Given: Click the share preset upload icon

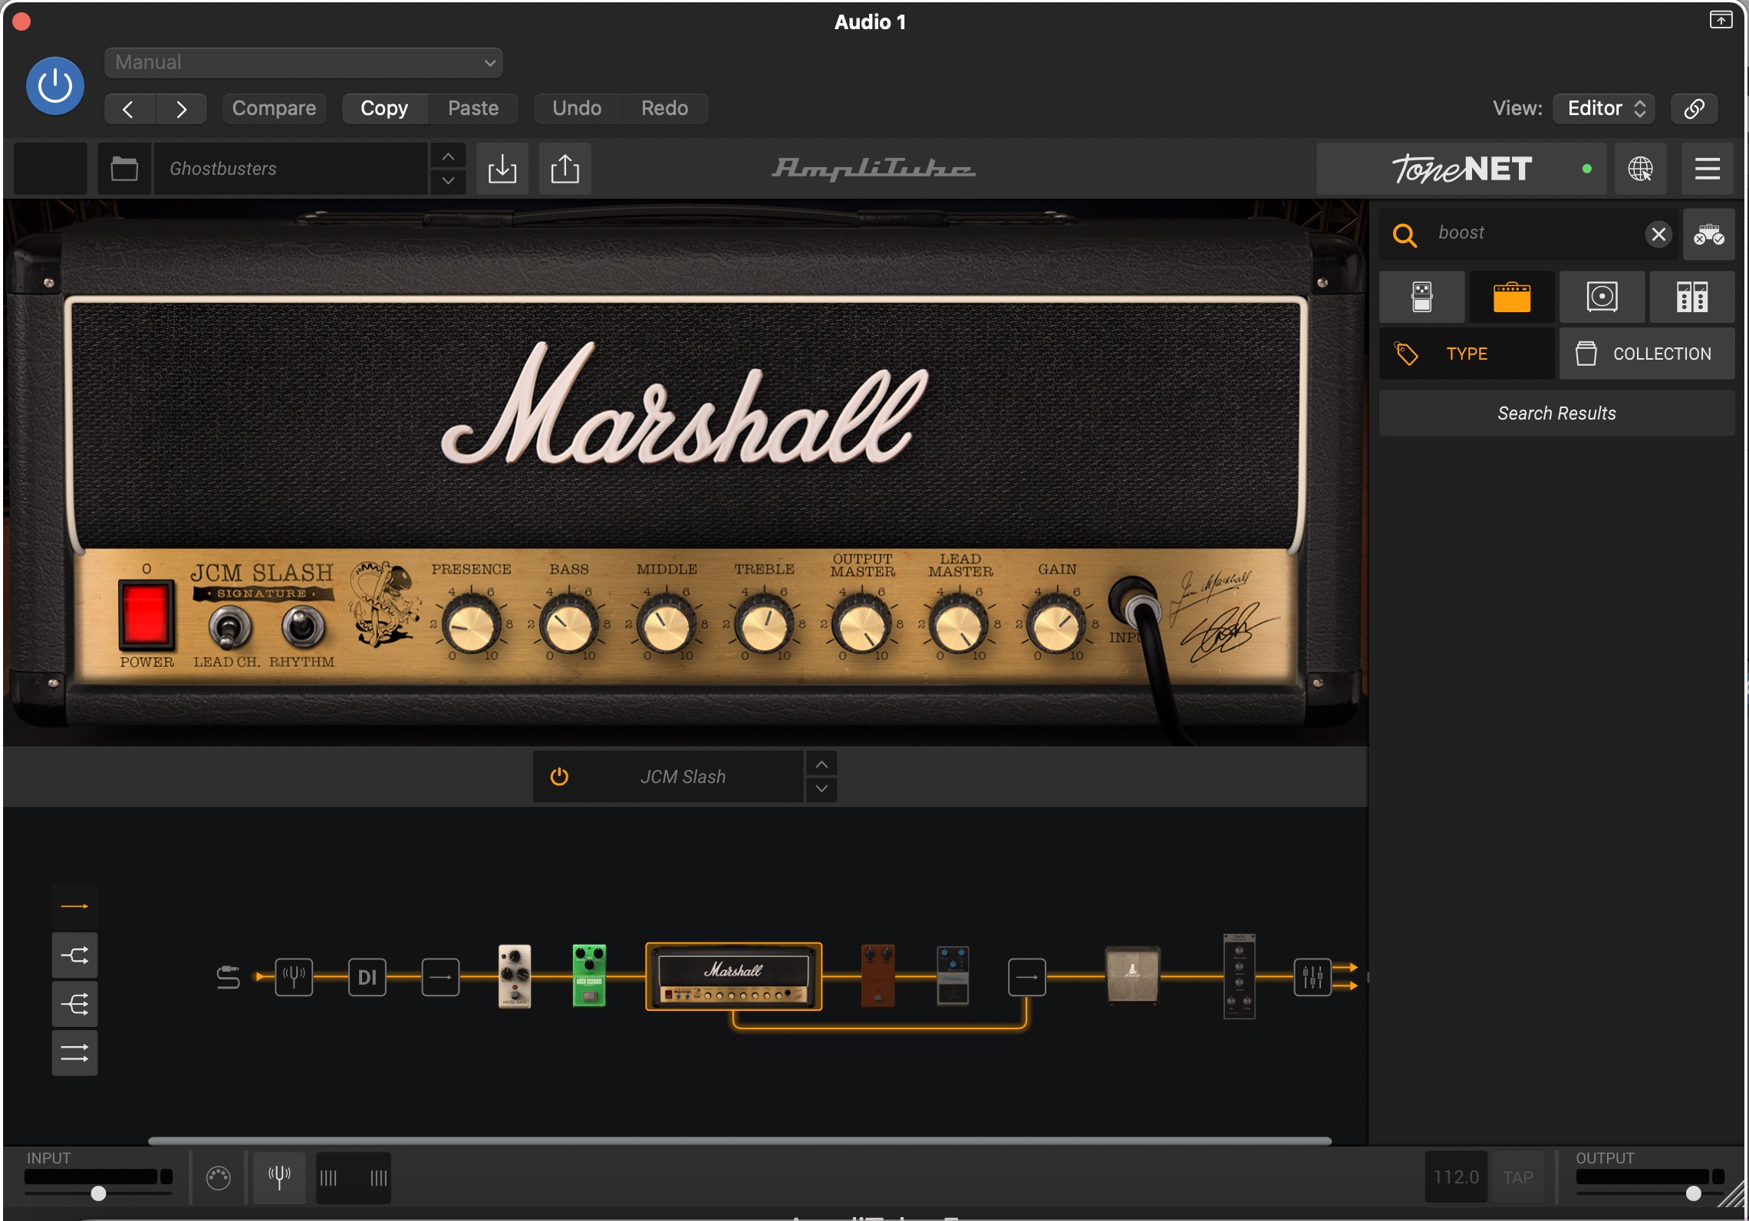Looking at the screenshot, I should click(565, 169).
